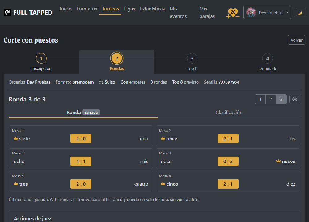Click the crown icon beside nueve
309x222 pixels.
(x=278, y=161)
